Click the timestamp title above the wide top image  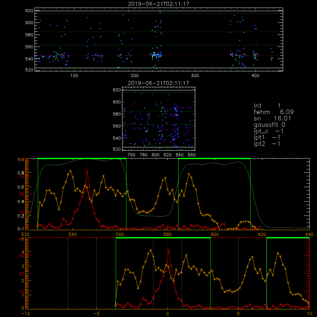click(159, 4)
